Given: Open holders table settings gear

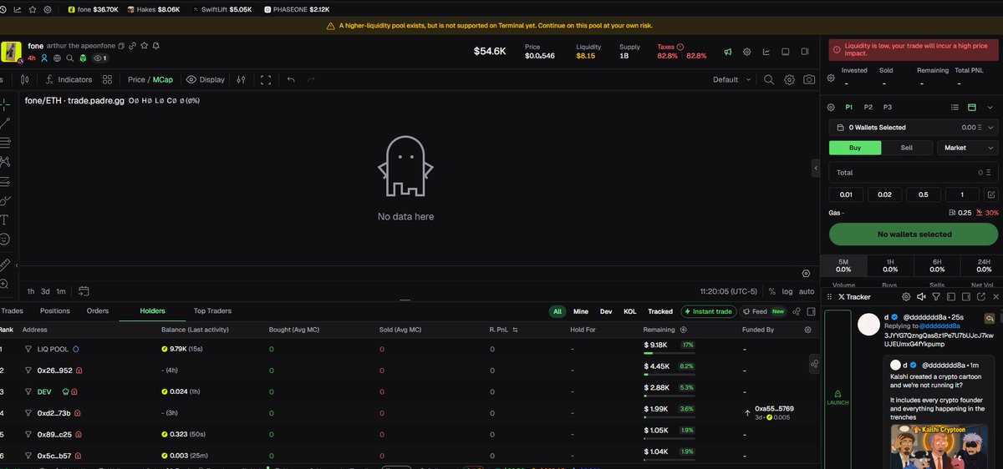Looking at the screenshot, I should point(807,330).
